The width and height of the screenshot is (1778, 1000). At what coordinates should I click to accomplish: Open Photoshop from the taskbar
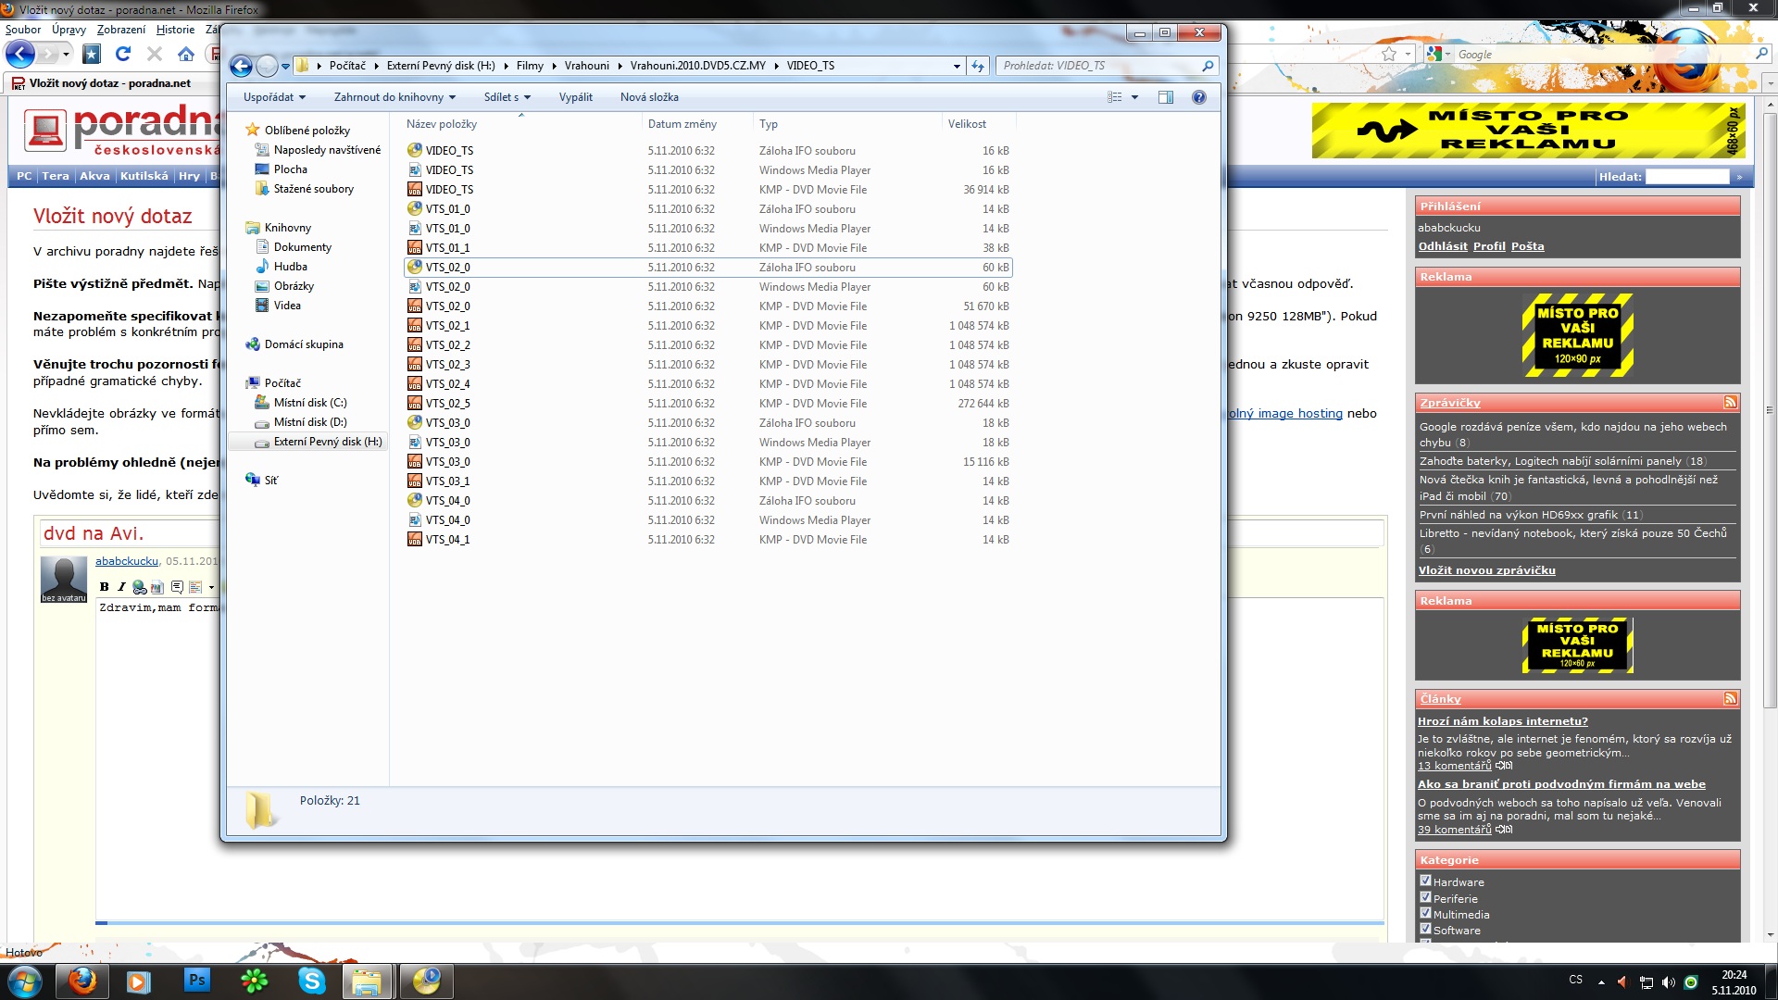[197, 980]
